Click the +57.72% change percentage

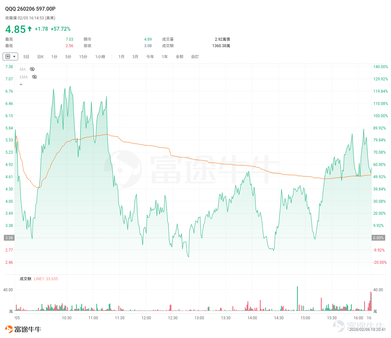point(61,29)
